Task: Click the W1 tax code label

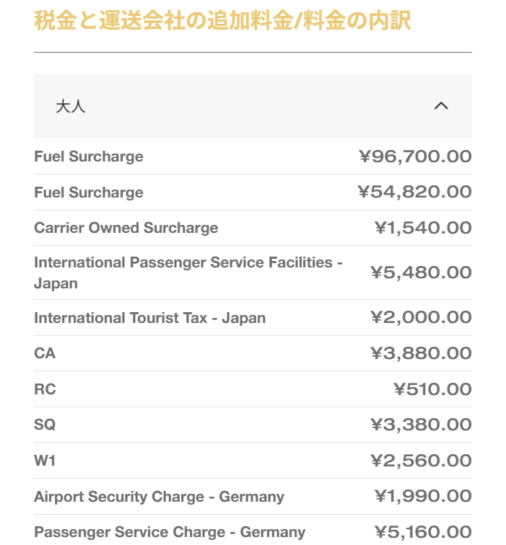Action: point(45,461)
